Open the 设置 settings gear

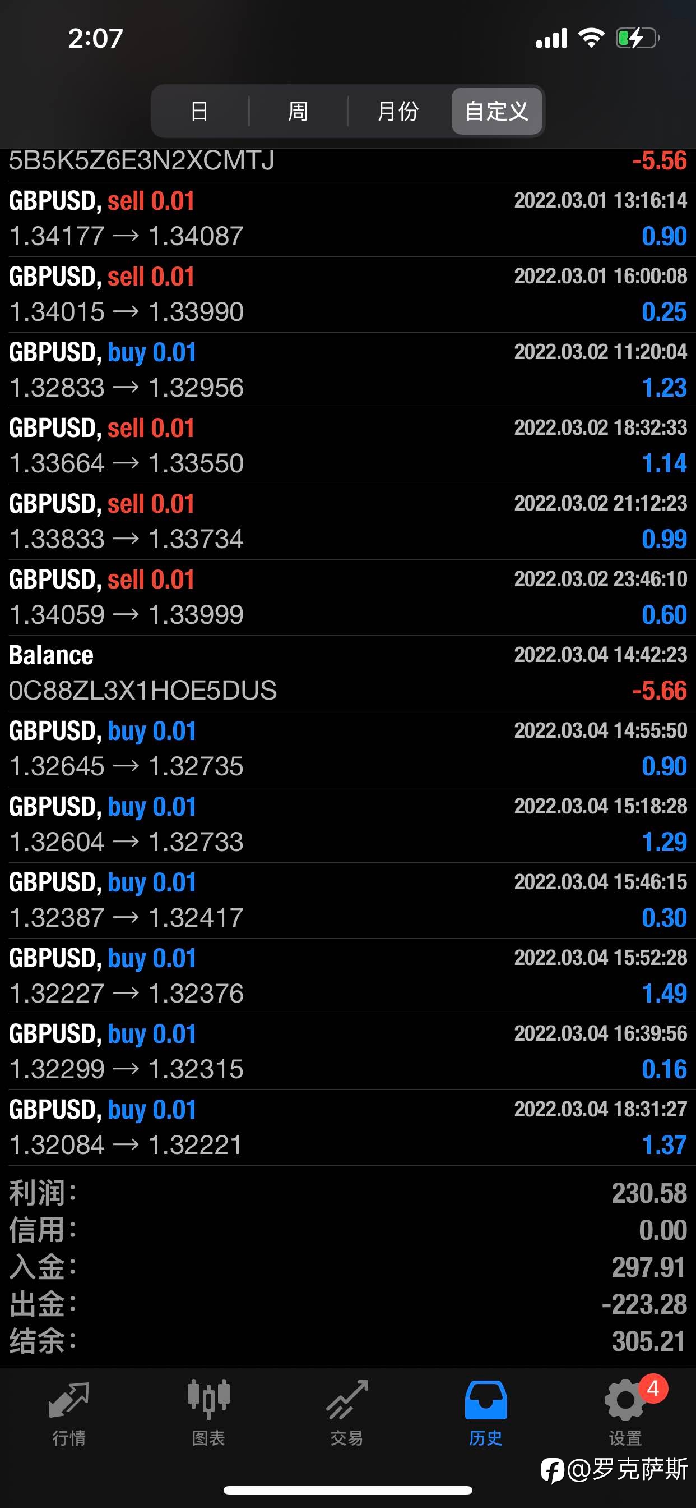(x=625, y=1412)
